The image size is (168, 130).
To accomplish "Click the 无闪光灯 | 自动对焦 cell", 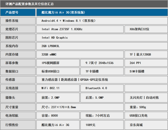I will point(146,98).
